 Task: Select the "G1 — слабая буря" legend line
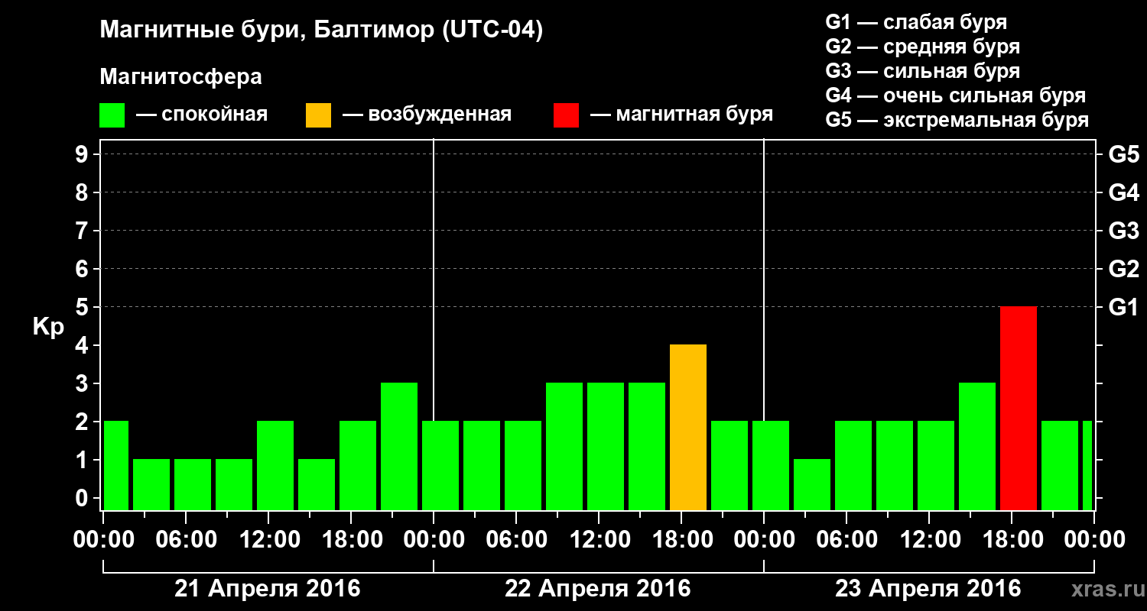[x=916, y=22]
